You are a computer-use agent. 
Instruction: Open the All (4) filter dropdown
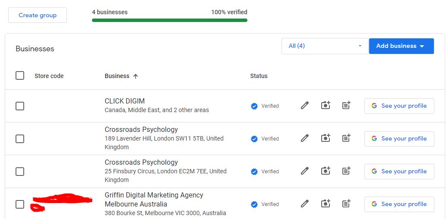click(325, 46)
